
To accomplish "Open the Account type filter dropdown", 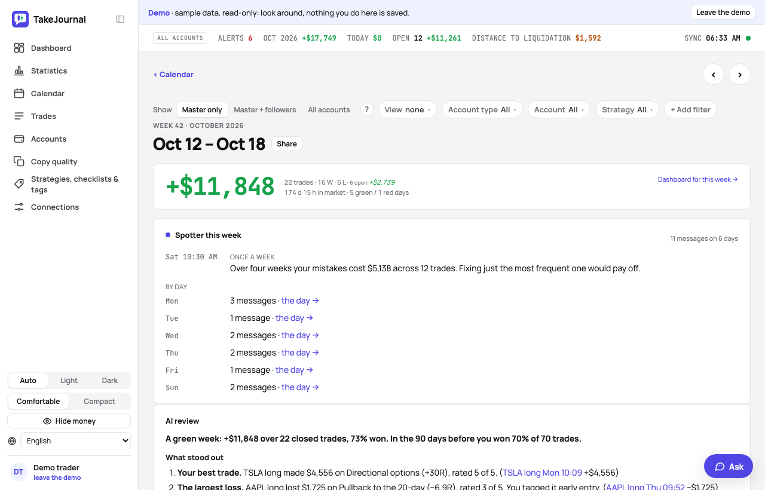I will (x=482, y=110).
